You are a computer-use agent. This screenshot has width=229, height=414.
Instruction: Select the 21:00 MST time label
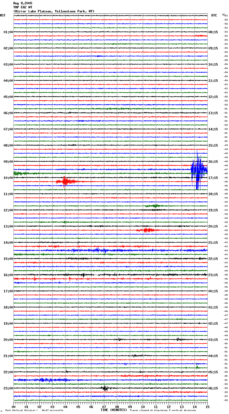click(8, 356)
